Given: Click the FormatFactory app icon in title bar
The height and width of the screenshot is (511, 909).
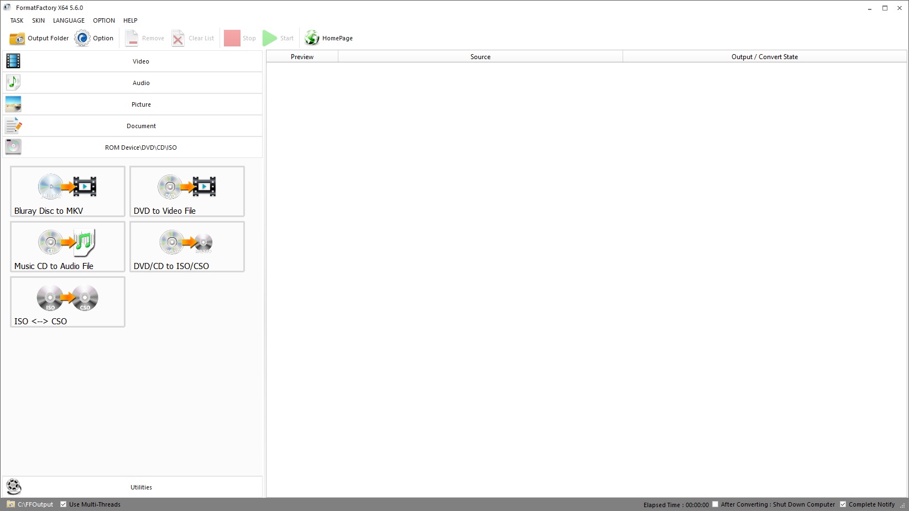Looking at the screenshot, I should (x=7, y=7).
